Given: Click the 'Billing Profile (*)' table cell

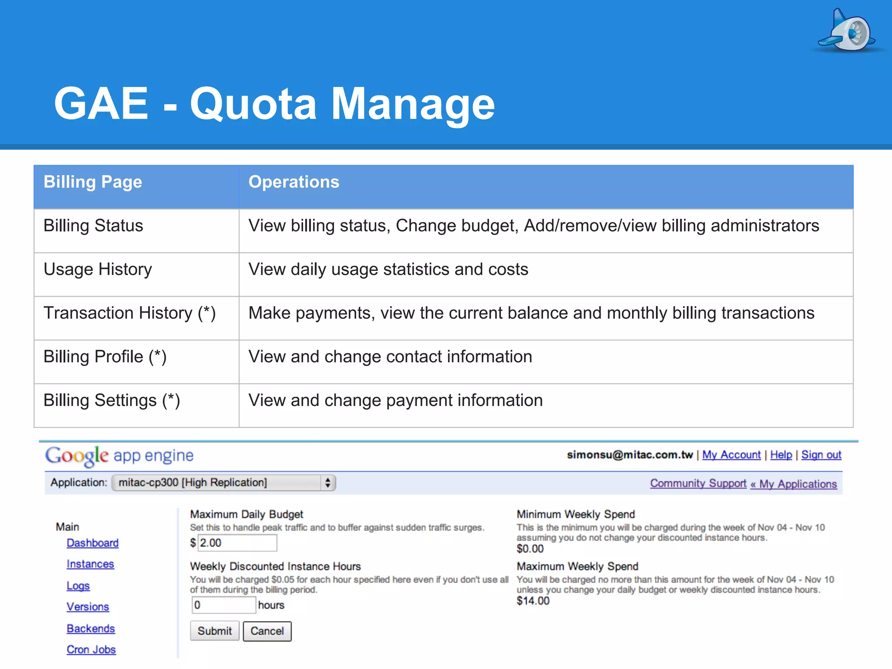Looking at the screenshot, I should tap(136, 362).
